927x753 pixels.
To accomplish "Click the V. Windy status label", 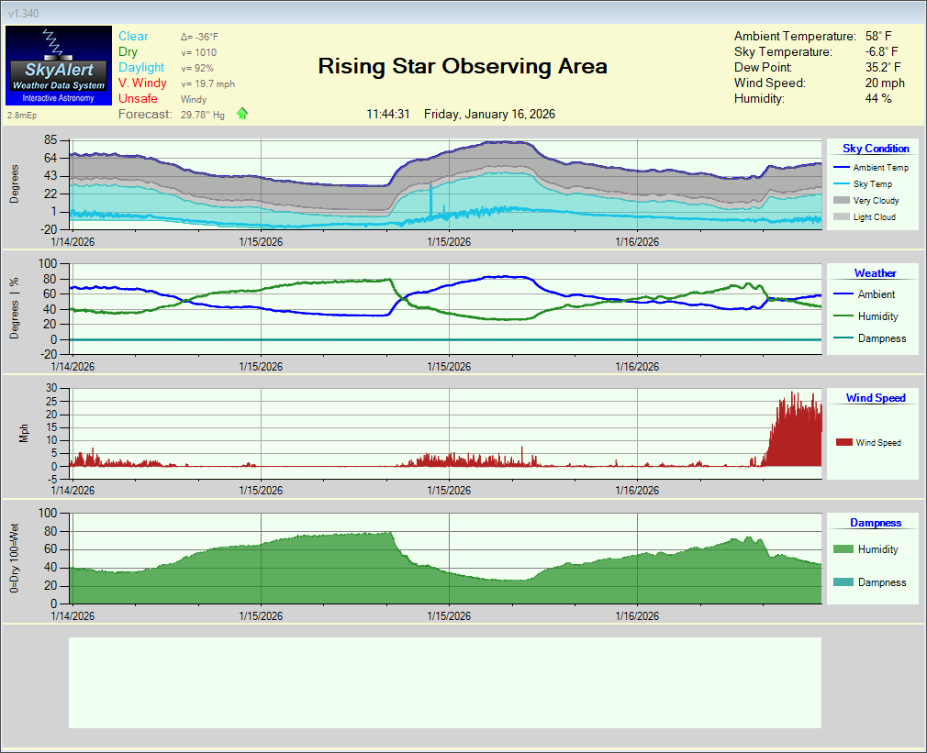I will (141, 83).
